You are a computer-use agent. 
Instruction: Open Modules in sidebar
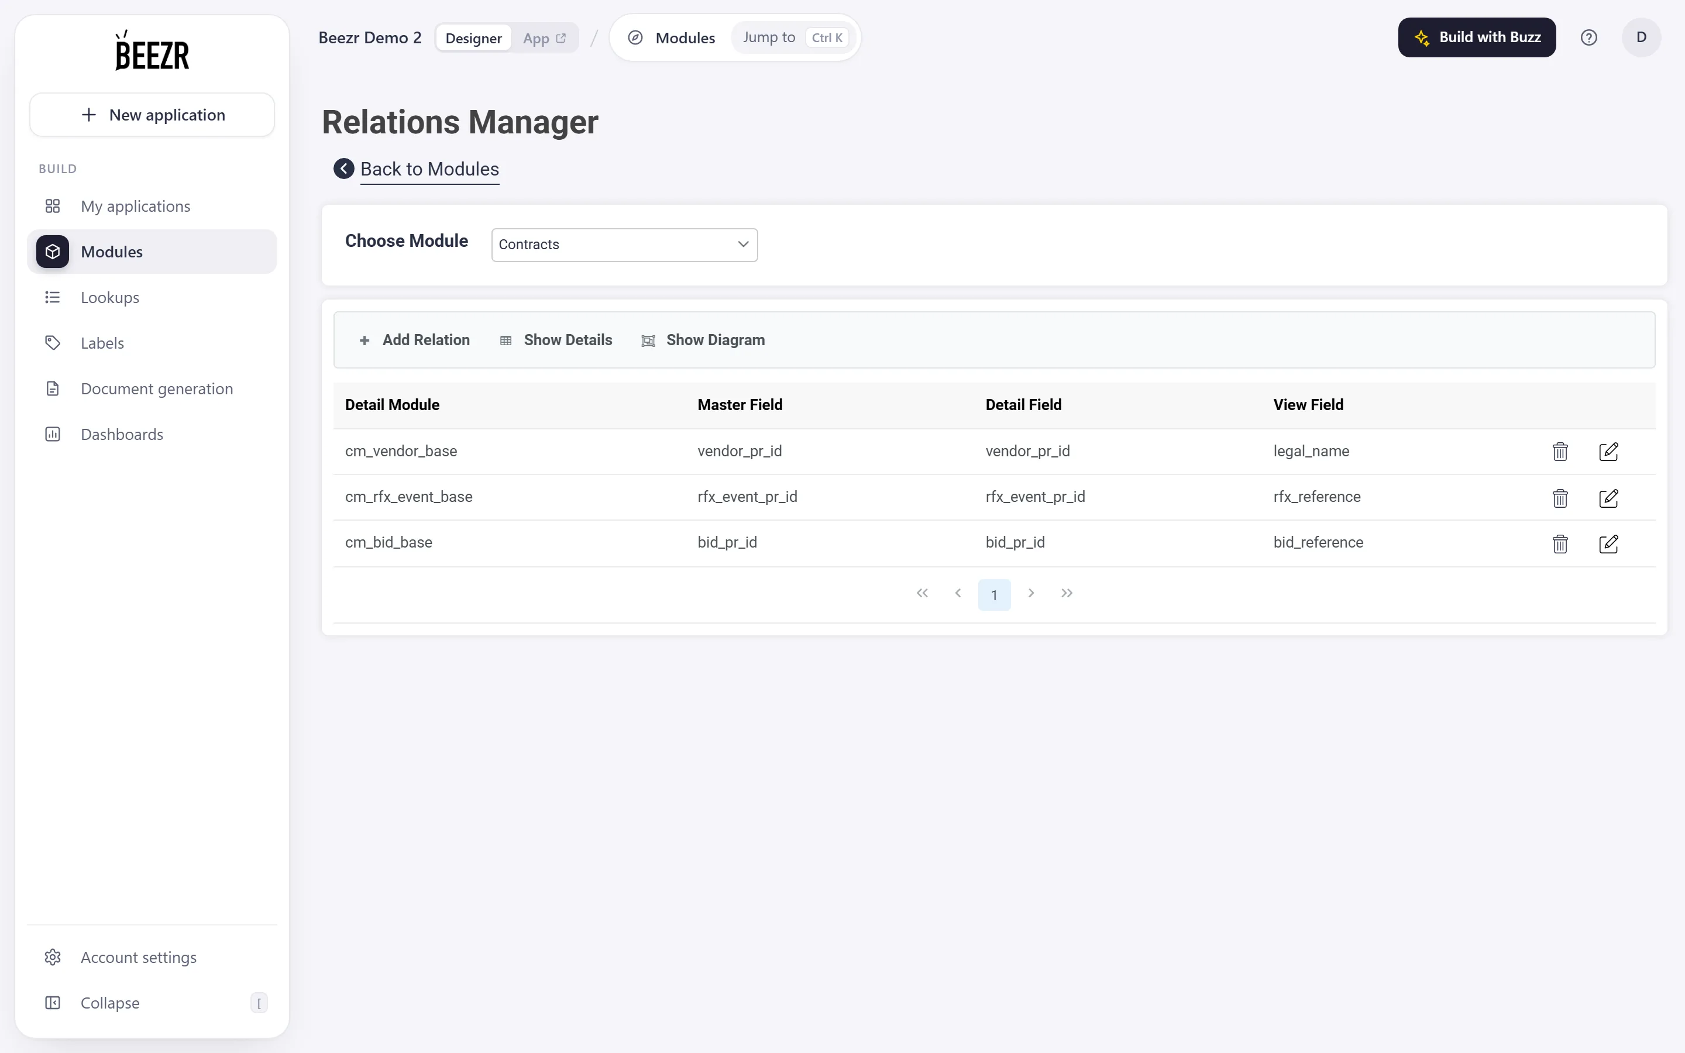(152, 252)
